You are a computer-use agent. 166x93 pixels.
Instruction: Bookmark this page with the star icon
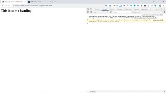106,6
